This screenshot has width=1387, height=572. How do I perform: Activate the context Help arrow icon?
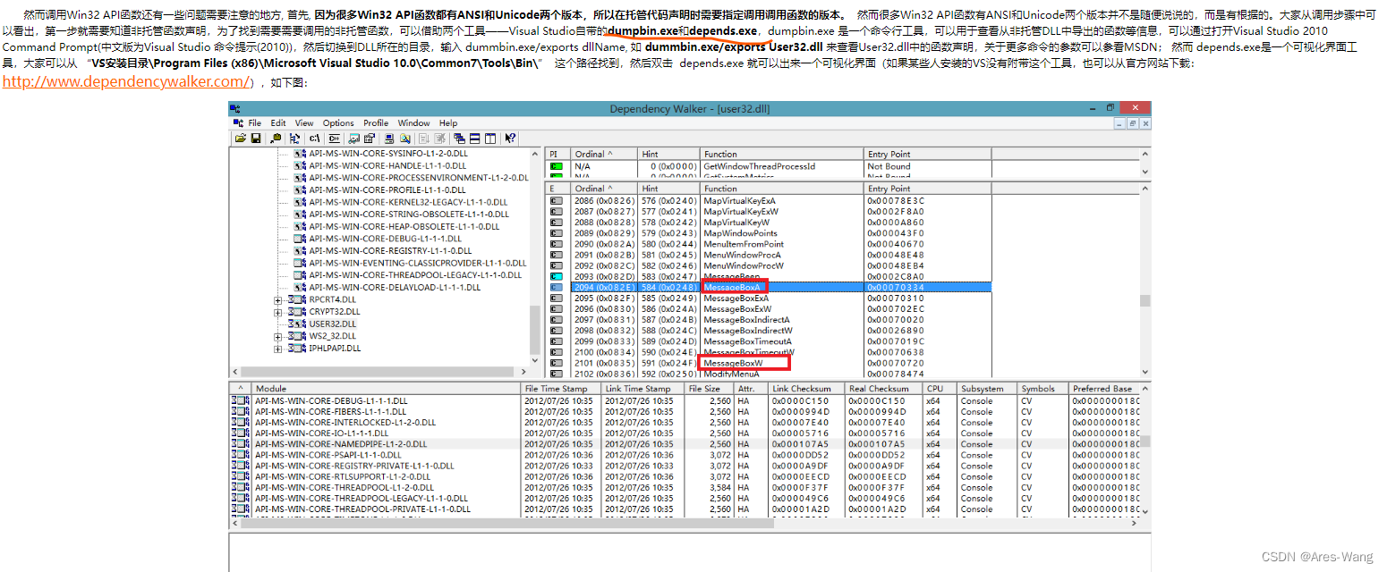click(511, 139)
